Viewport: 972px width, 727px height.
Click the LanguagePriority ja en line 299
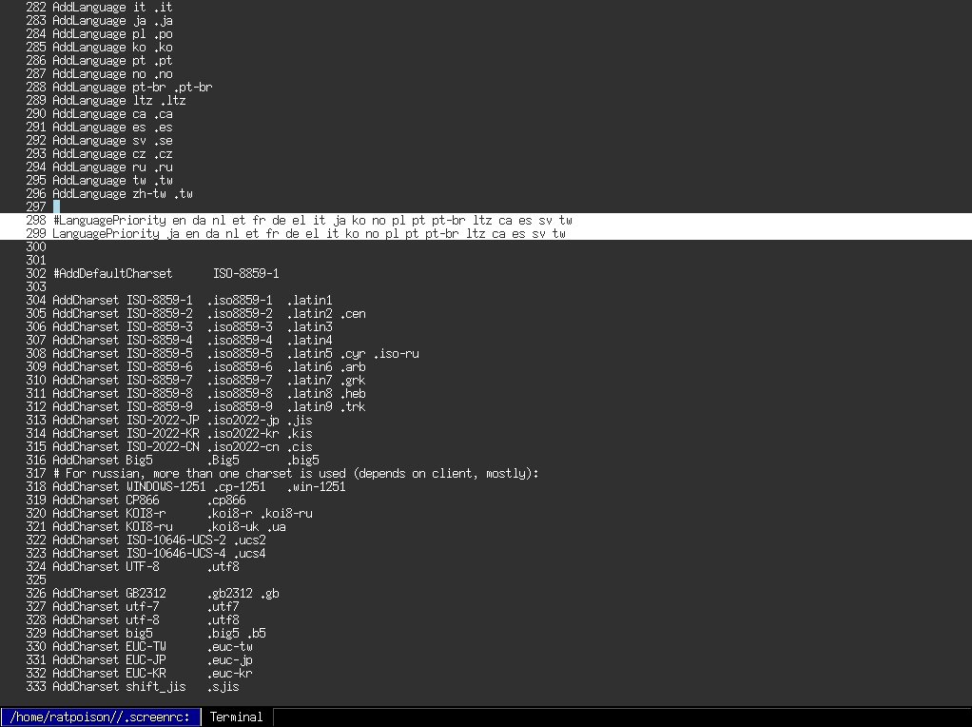tap(309, 233)
